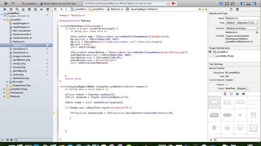Screen dimensions: 261x146
Task: Click the library filter field
Action: coord(237,140)
